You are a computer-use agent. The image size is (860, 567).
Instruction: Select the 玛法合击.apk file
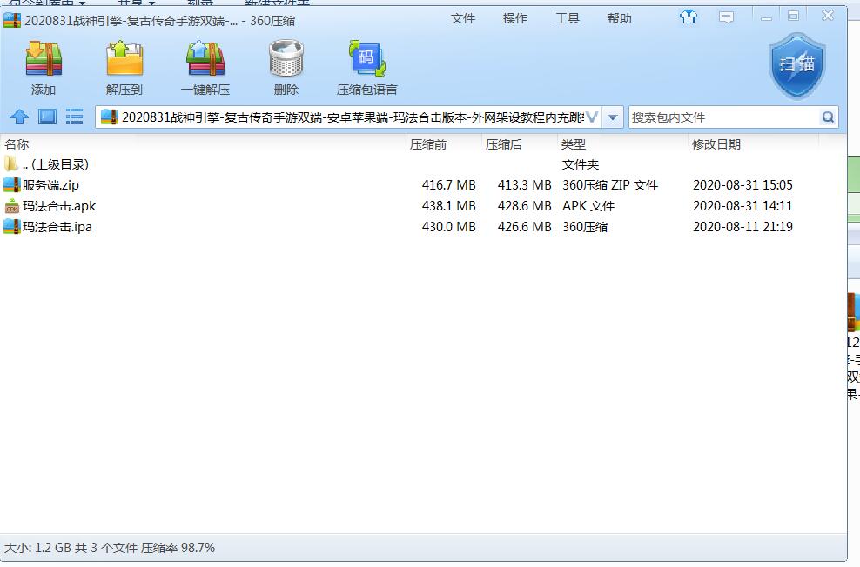(x=59, y=206)
